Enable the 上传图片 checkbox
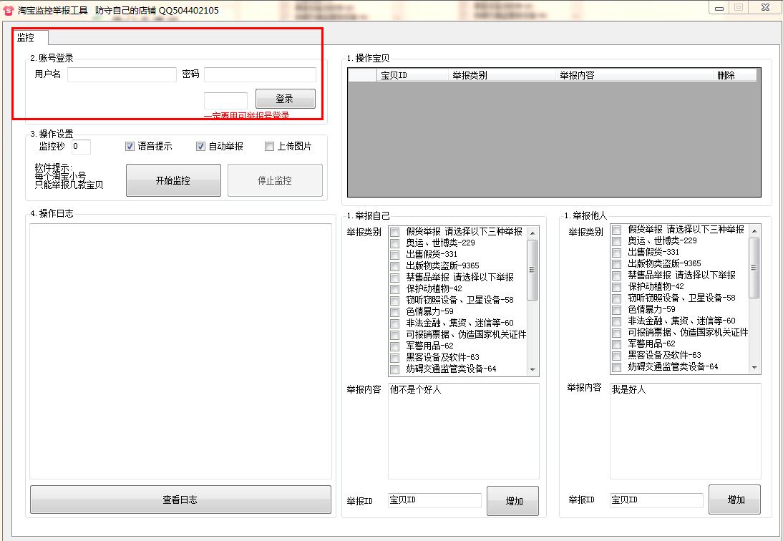 tap(270, 146)
